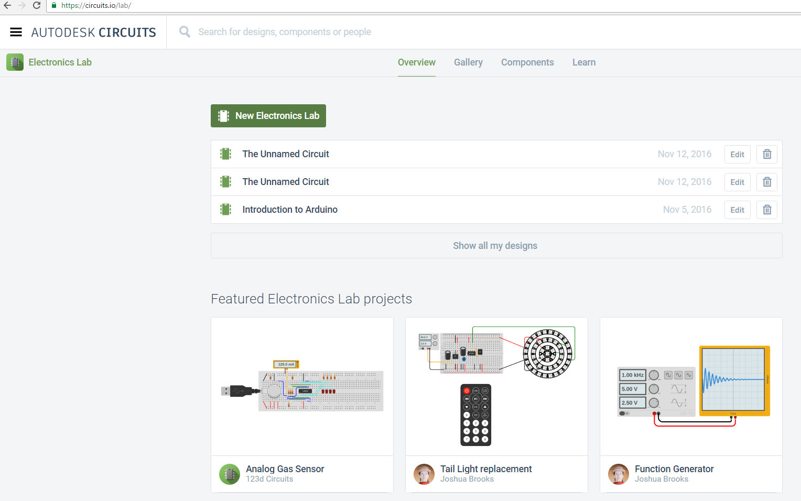Edit the second The Unnamed Circuit

coord(737,182)
